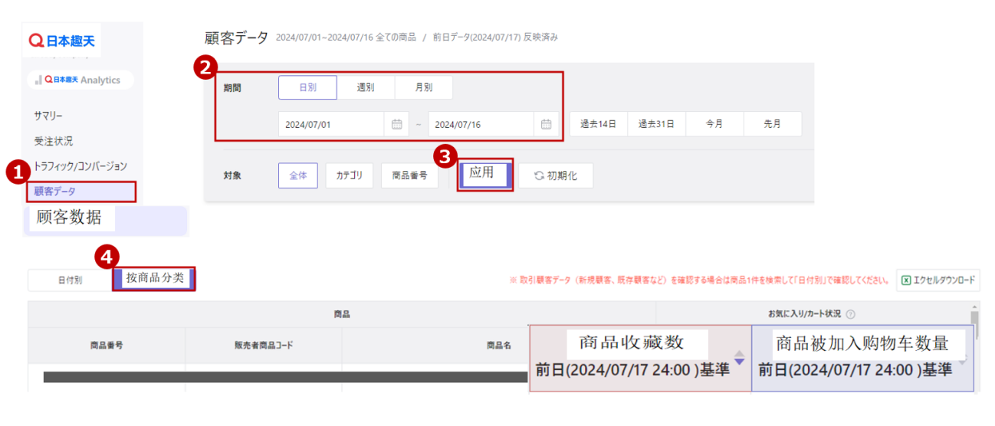The height and width of the screenshot is (426, 995).
Task: Set range to 今月
Action: [x=714, y=124]
